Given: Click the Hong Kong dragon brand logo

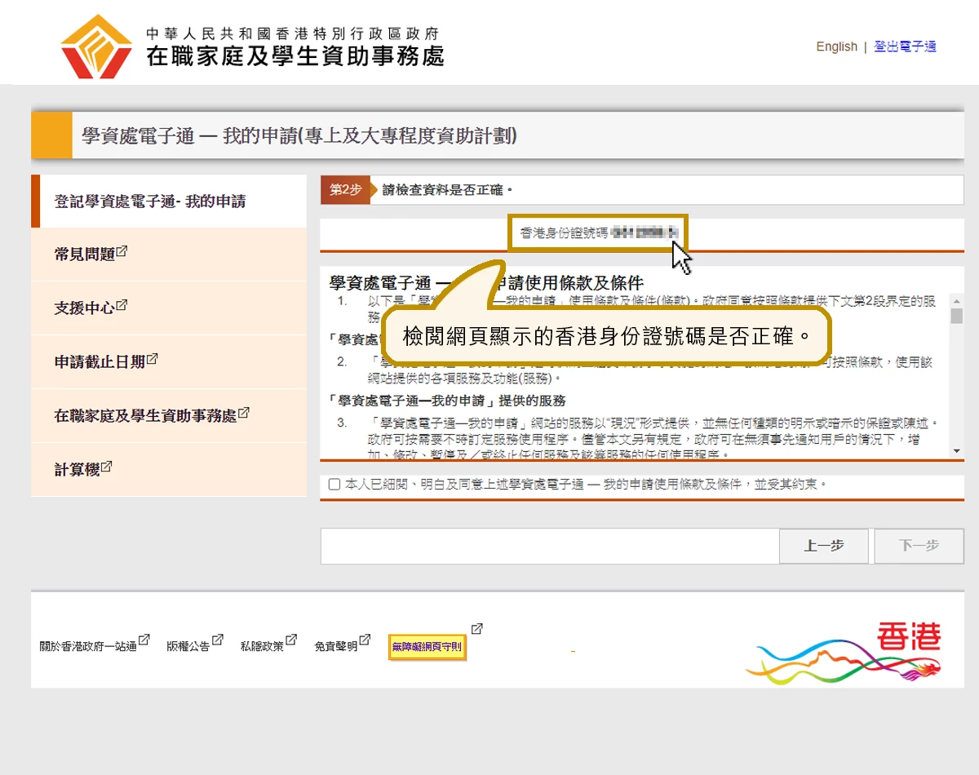Looking at the screenshot, I should [844, 652].
